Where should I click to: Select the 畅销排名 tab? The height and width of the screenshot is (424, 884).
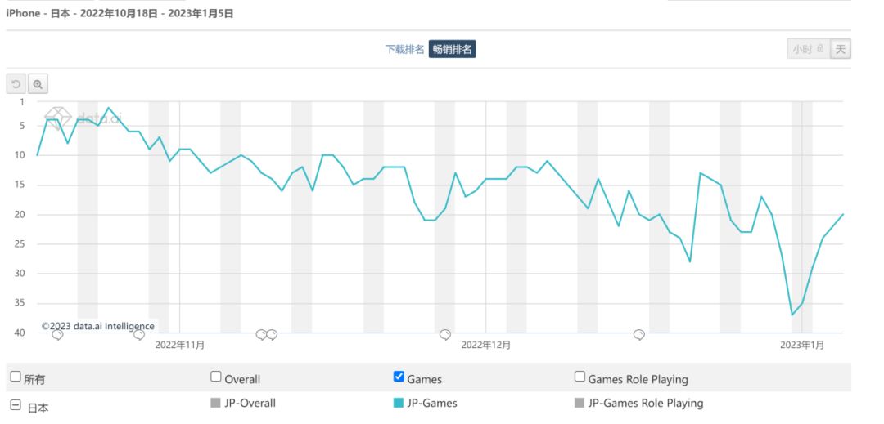tap(452, 49)
